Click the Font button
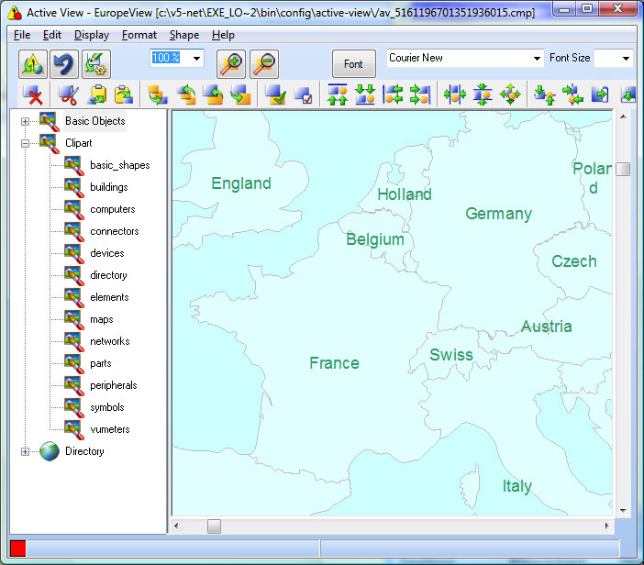Screen dimensions: 644x565 click(x=353, y=64)
